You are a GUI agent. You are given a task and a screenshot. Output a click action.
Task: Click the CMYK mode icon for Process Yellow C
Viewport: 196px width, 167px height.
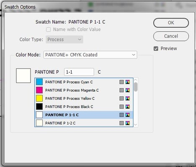(128, 99)
